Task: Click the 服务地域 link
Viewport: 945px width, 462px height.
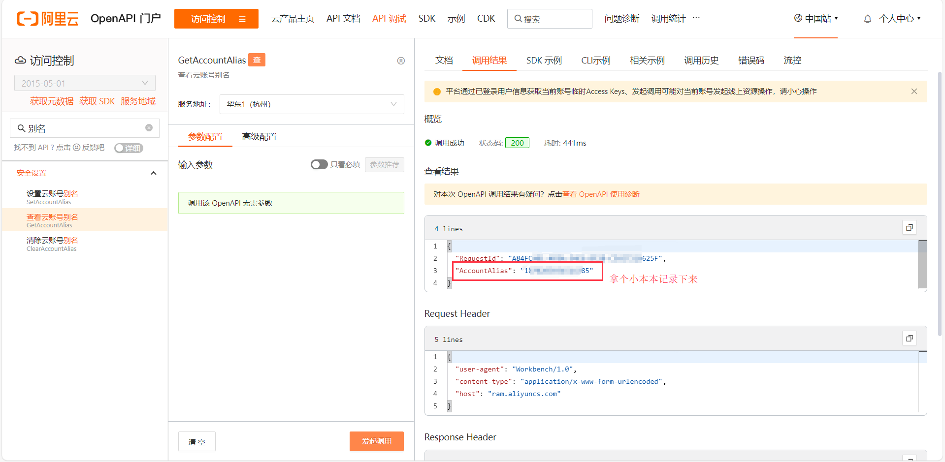Action: 138,101
